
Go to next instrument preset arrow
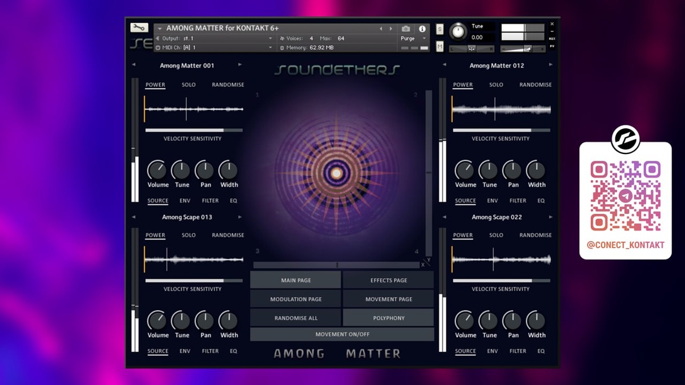pos(391,29)
